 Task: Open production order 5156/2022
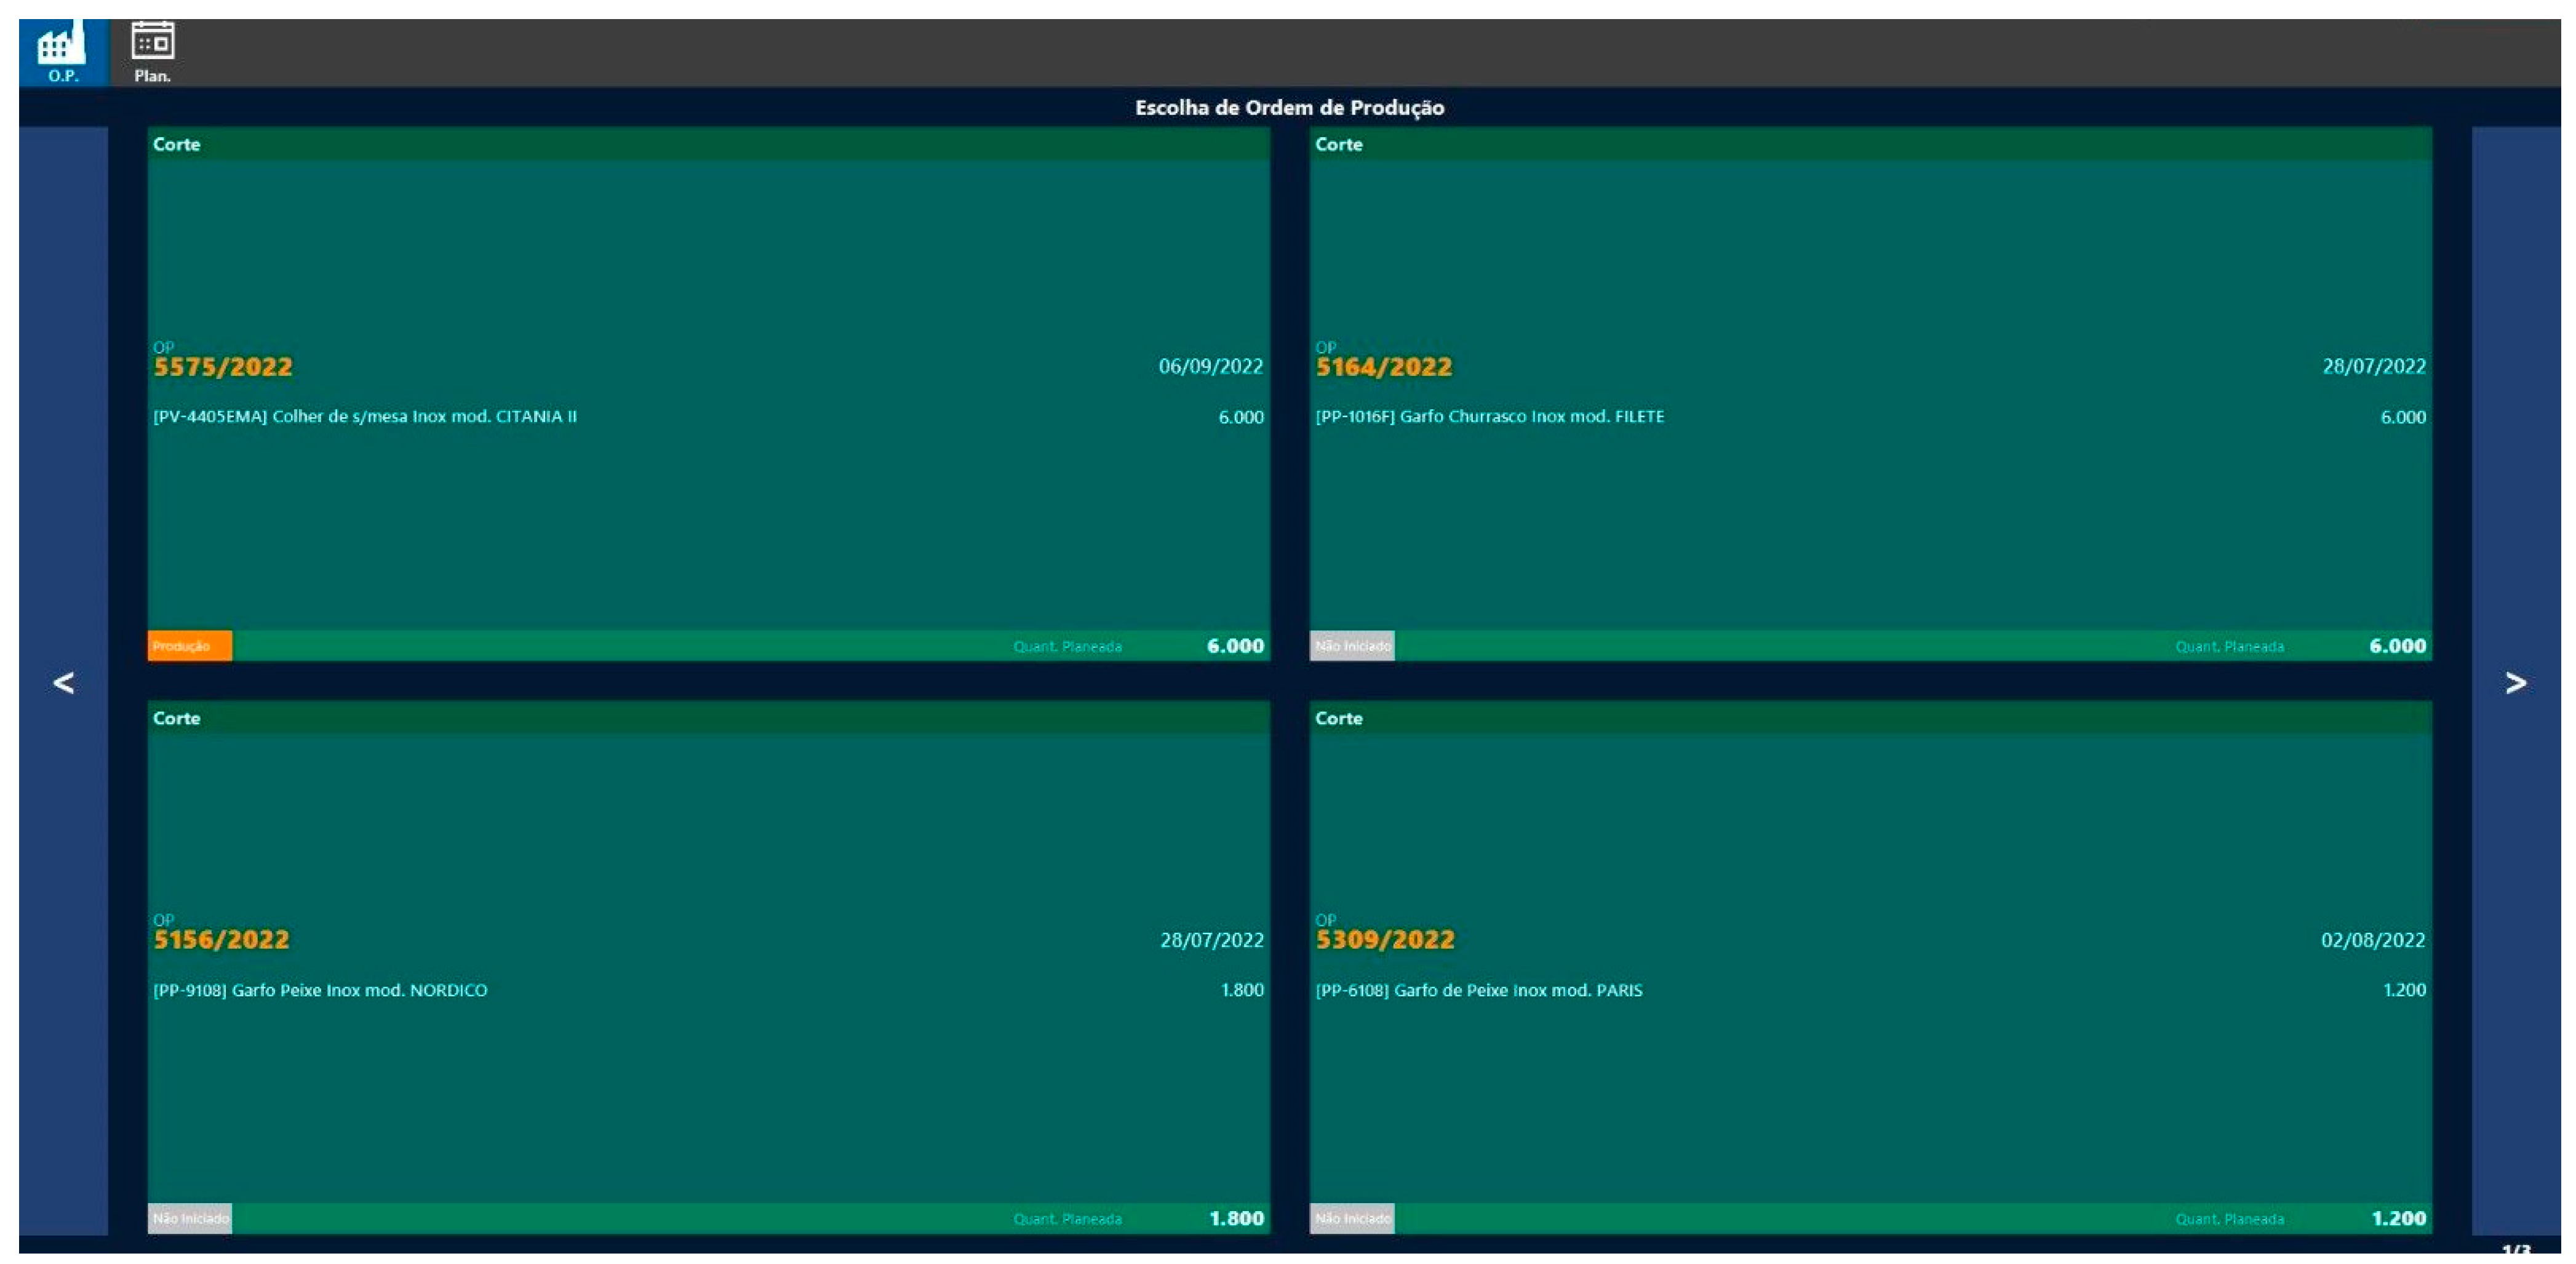[221, 939]
